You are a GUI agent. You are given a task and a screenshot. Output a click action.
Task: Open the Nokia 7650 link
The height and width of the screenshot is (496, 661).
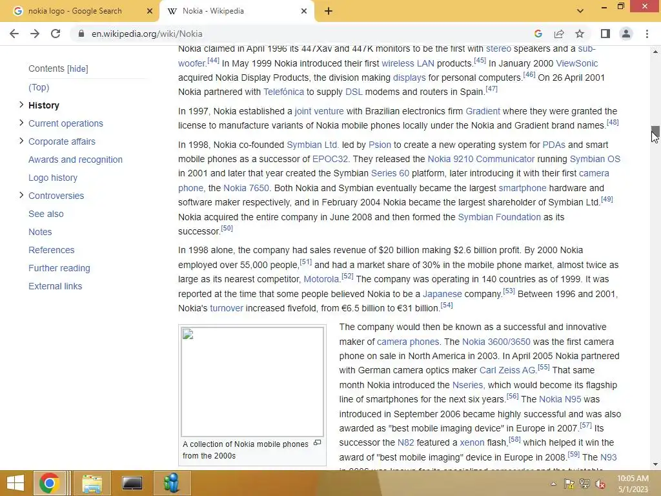[246, 188]
